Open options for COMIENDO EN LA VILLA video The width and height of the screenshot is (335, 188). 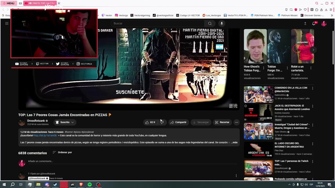coord(312,88)
